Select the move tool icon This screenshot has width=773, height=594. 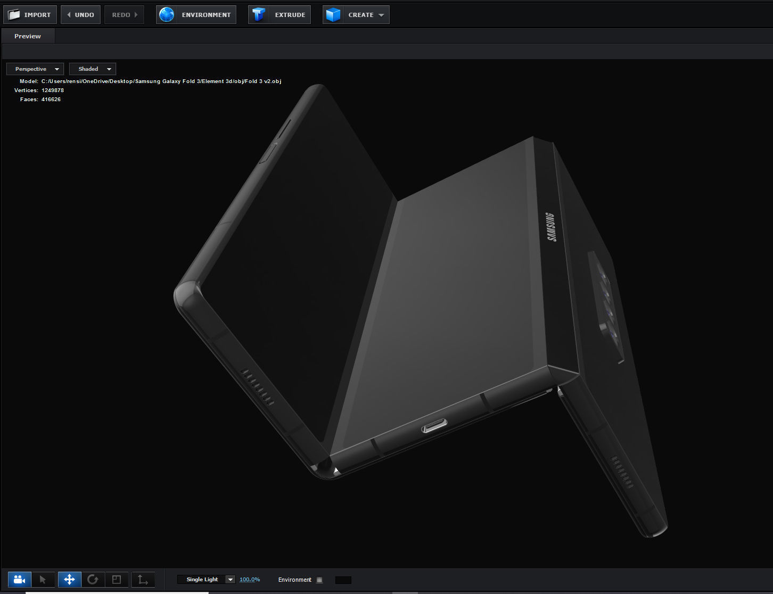click(x=69, y=580)
